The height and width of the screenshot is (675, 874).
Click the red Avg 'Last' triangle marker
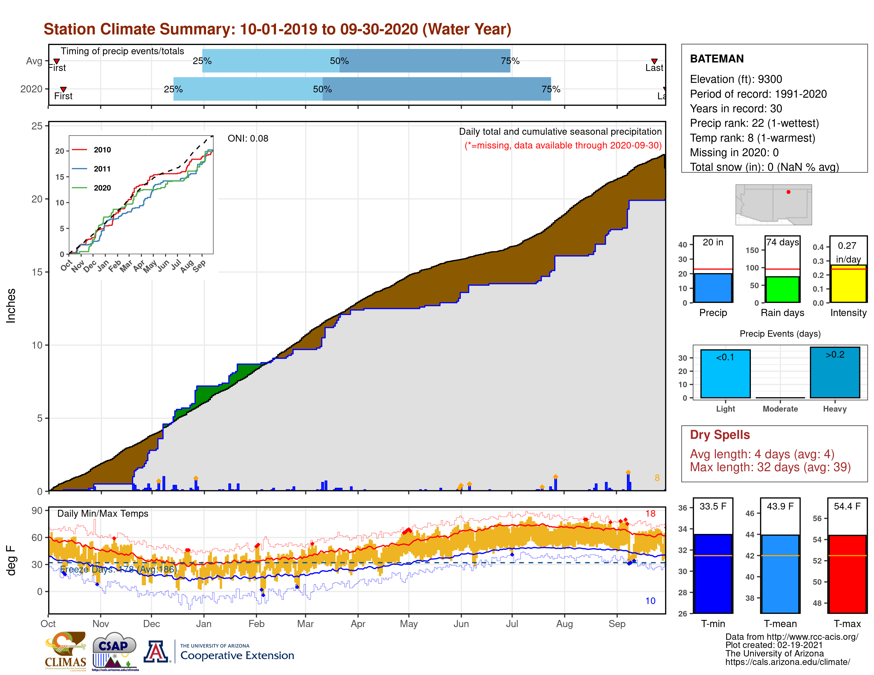pos(654,61)
